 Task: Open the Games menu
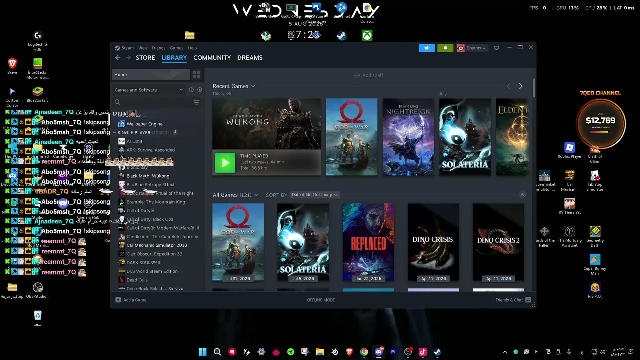(x=177, y=48)
